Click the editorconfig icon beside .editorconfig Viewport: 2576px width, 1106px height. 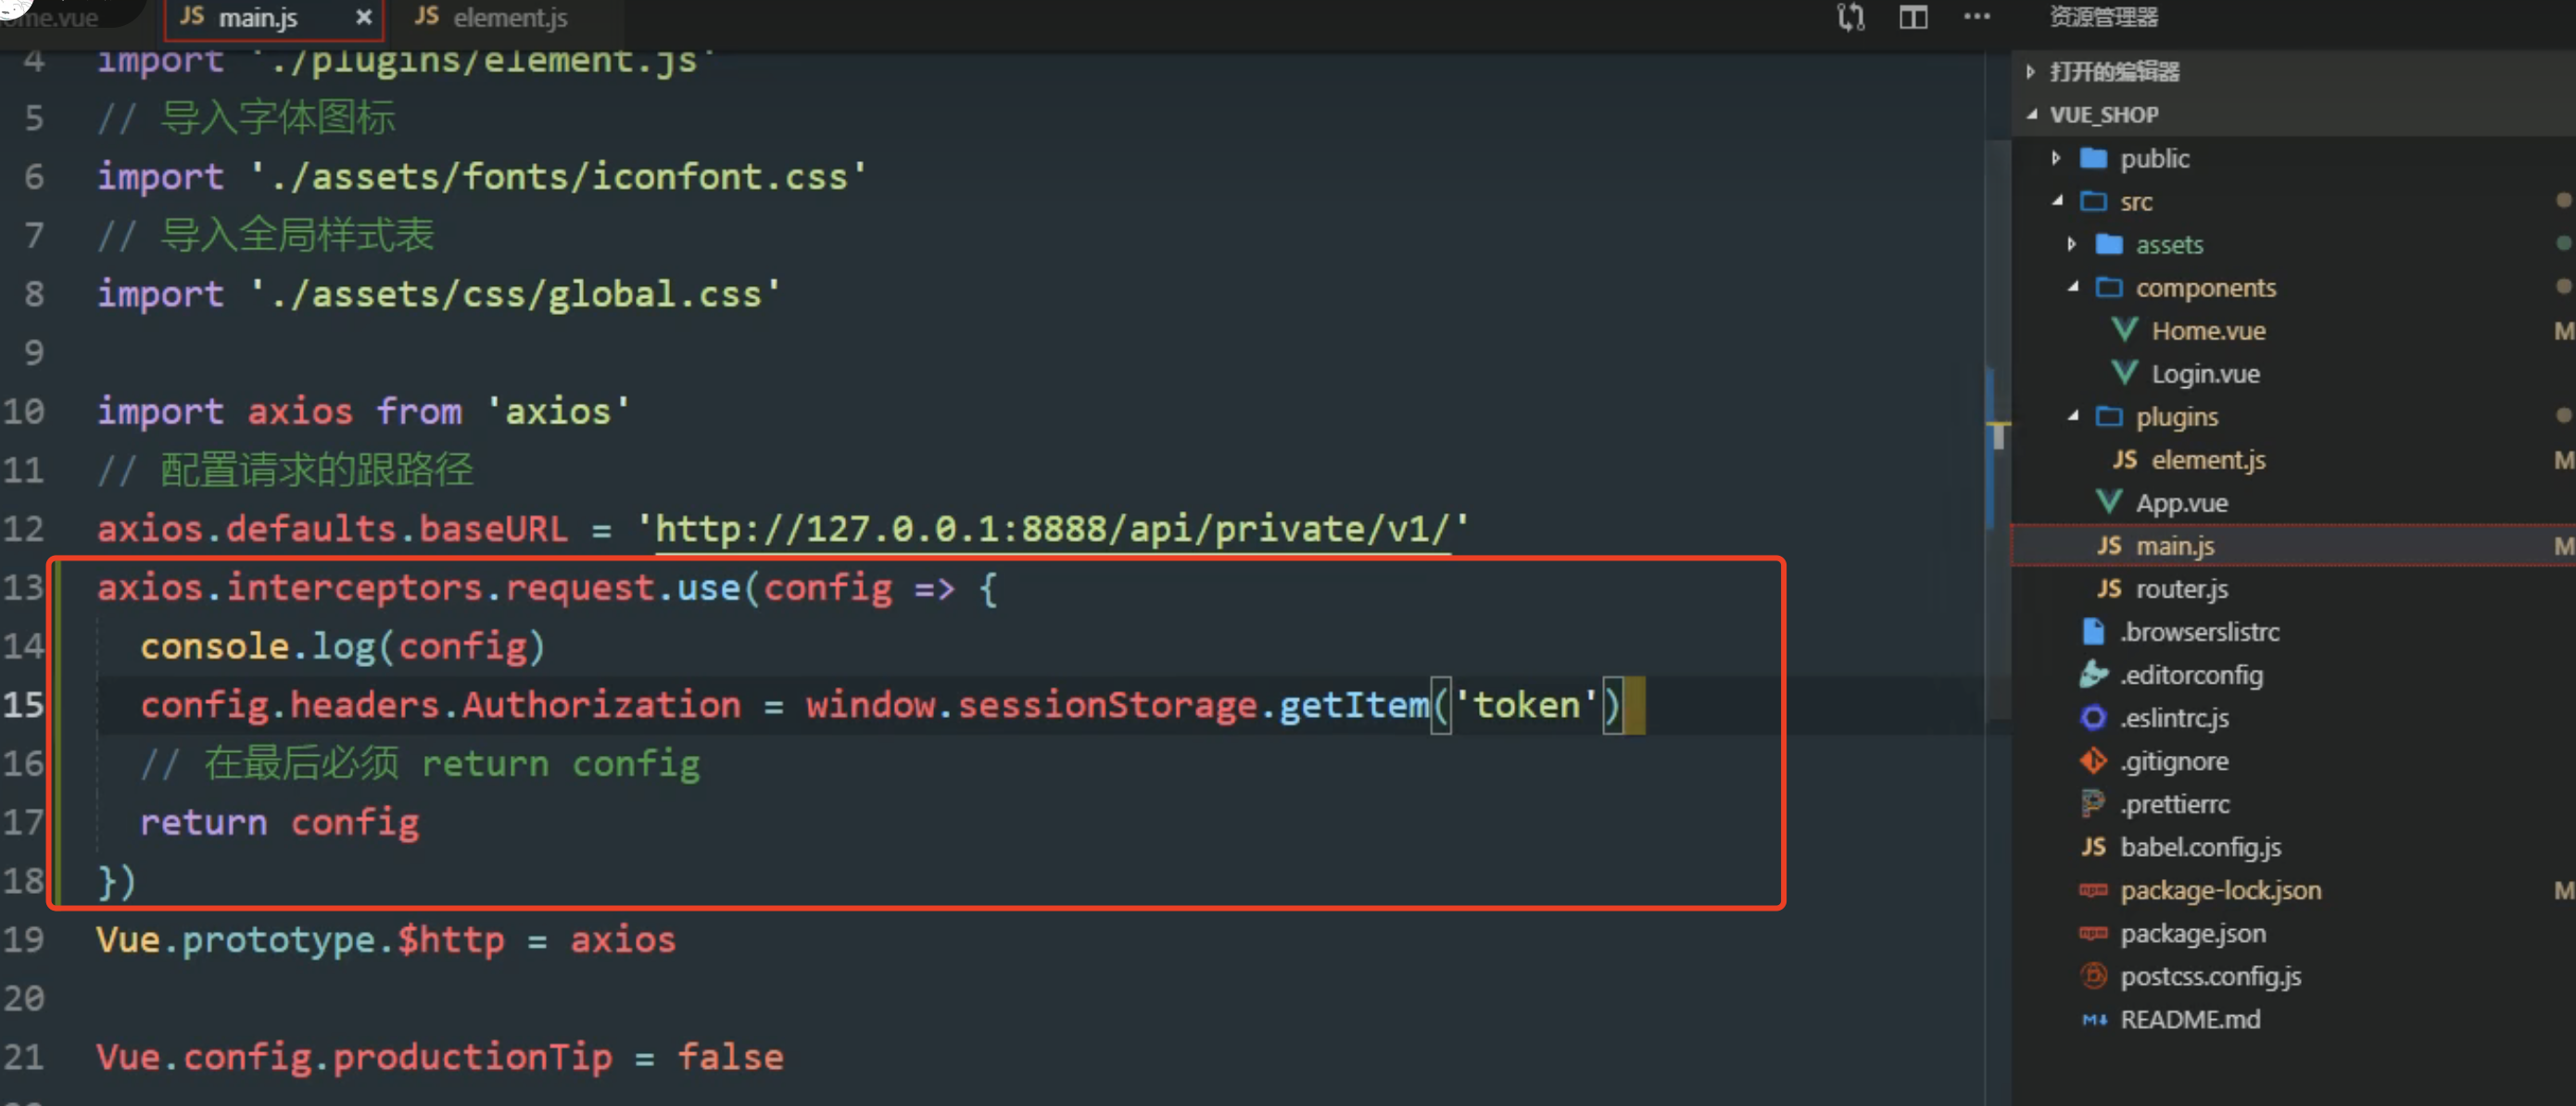click(2093, 674)
